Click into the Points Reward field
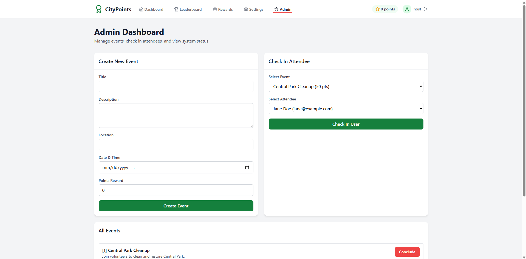 click(176, 190)
